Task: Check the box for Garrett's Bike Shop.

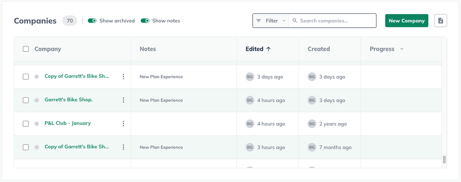Action: coord(26,100)
